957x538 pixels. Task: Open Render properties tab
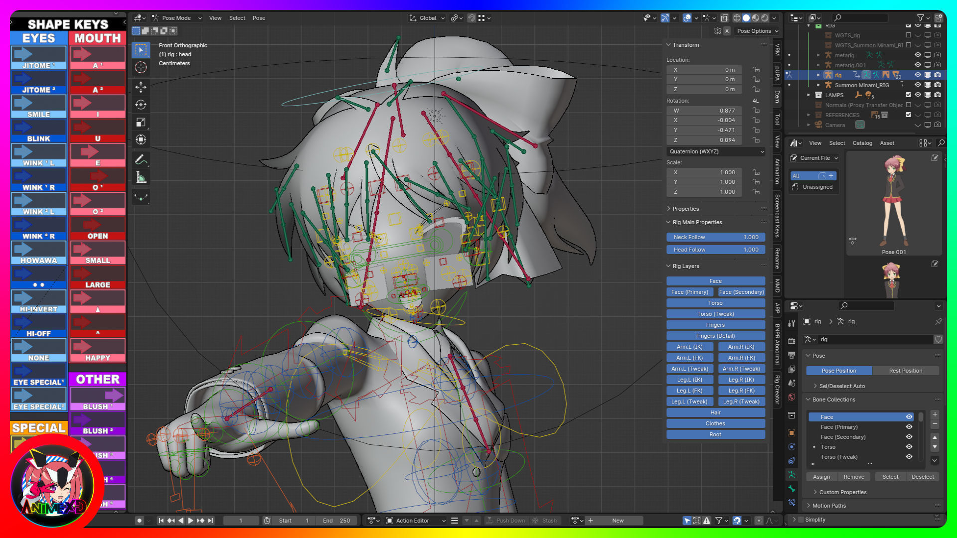tap(792, 341)
